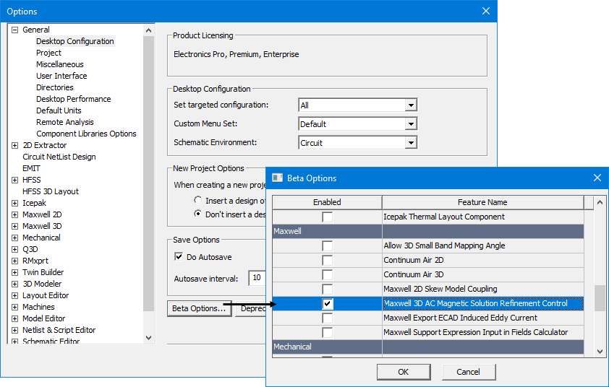Click the Beta Options scrollbar thumb
This screenshot has width=609, height=387.
(x=600, y=297)
